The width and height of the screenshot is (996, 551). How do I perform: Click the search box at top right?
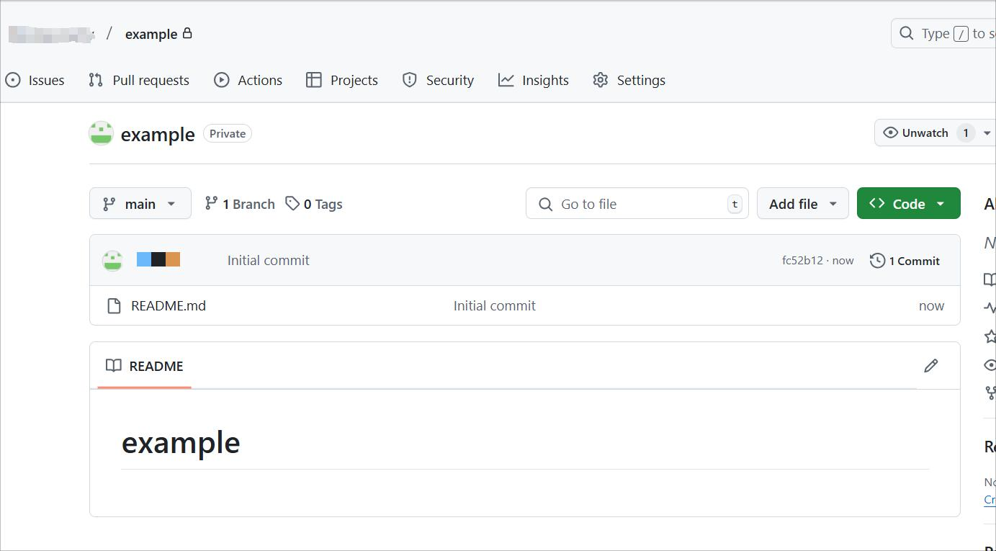tap(943, 34)
